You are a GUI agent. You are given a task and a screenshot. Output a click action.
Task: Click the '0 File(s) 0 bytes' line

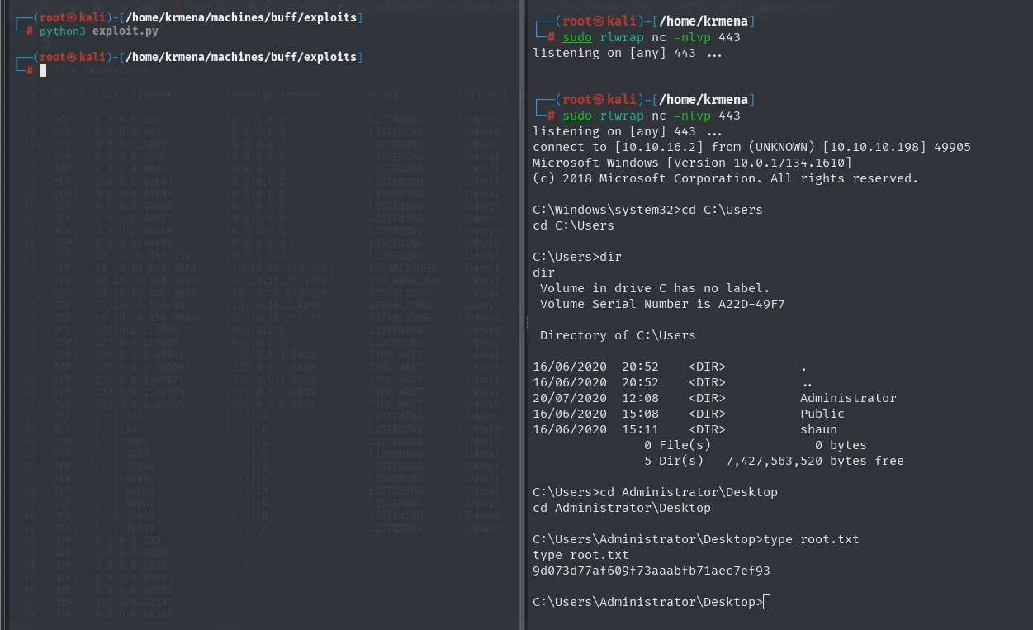pyautogui.click(x=756, y=445)
